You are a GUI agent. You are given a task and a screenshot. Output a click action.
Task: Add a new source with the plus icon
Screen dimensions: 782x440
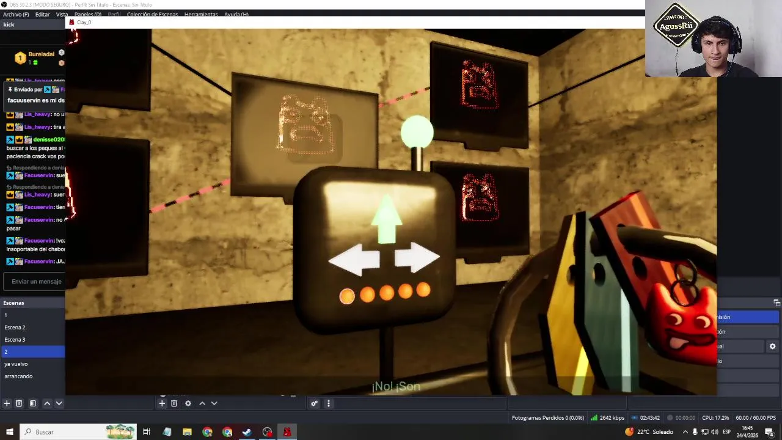click(x=162, y=403)
